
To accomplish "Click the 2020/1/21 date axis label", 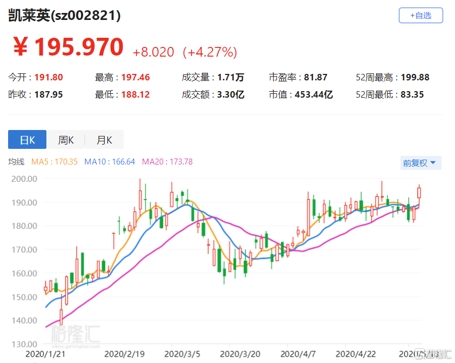I will tap(45, 354).
